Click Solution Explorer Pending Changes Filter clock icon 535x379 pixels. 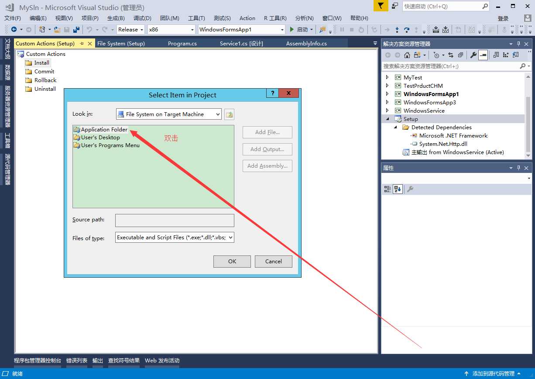[436, 55]
